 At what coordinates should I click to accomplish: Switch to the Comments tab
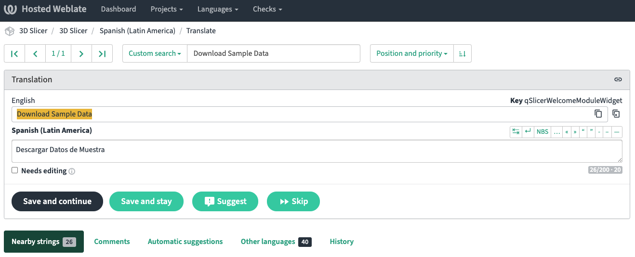pos(112,242)
